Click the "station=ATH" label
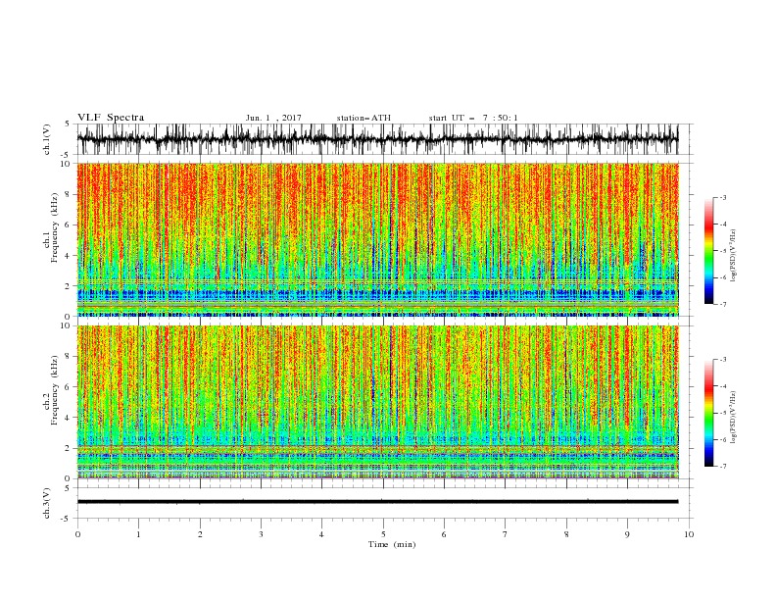The image size is (776, 600). click(x=364, y=118)
